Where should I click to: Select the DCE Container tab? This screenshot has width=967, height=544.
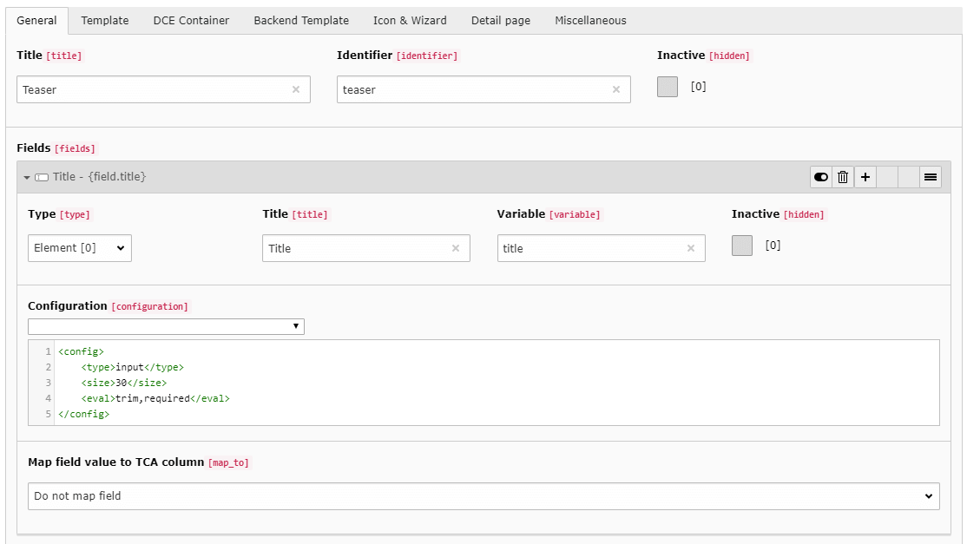(191, 20)
